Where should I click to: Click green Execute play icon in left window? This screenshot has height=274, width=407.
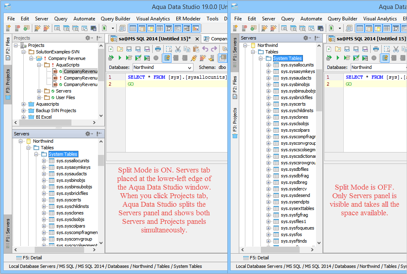coord(120,58)
